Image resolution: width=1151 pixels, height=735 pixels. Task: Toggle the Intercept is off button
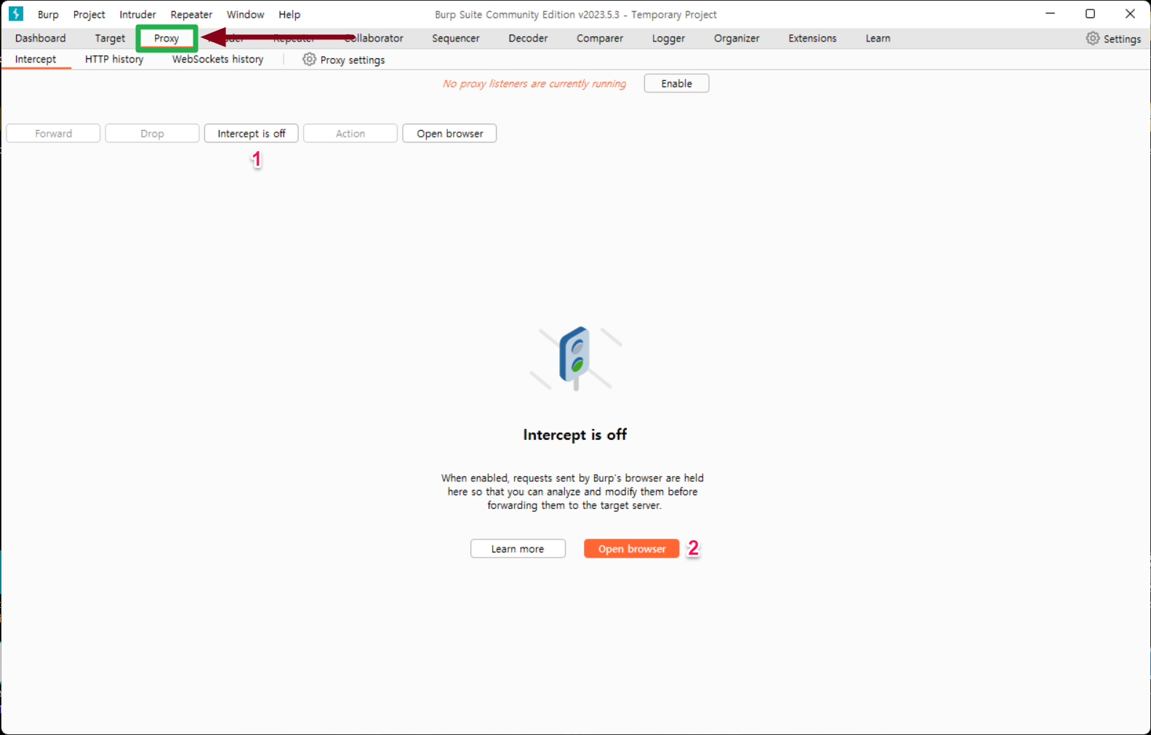[x=251, y=134]
